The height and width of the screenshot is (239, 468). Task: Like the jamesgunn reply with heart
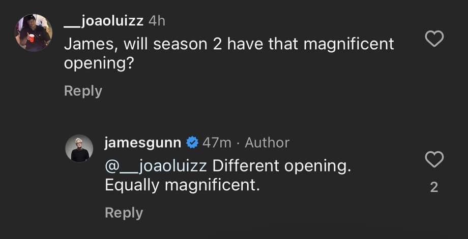tap(433, 160)
